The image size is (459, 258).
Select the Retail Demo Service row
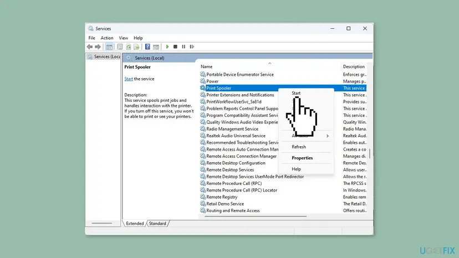click(283, 204)
